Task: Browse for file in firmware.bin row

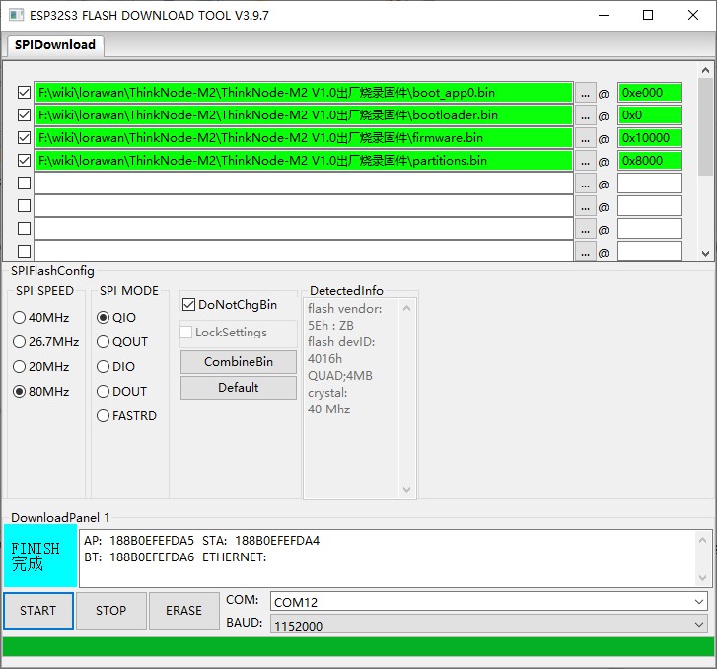Action: pyautogui.click(x=585, y=138)
